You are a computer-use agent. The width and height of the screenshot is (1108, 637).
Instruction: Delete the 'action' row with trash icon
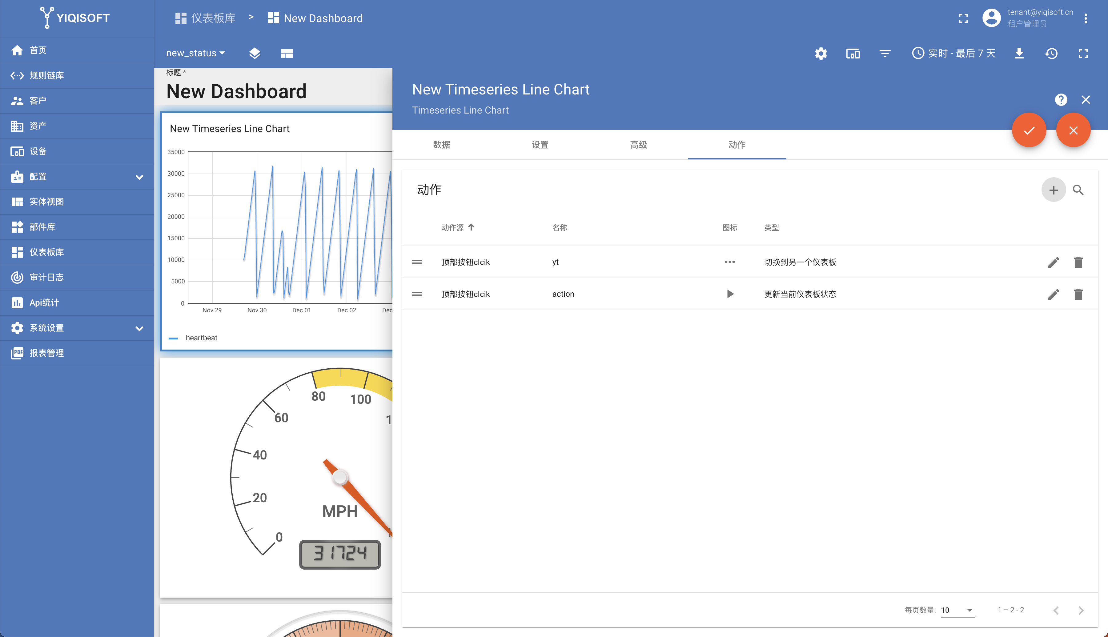[x=1078, y=294]
